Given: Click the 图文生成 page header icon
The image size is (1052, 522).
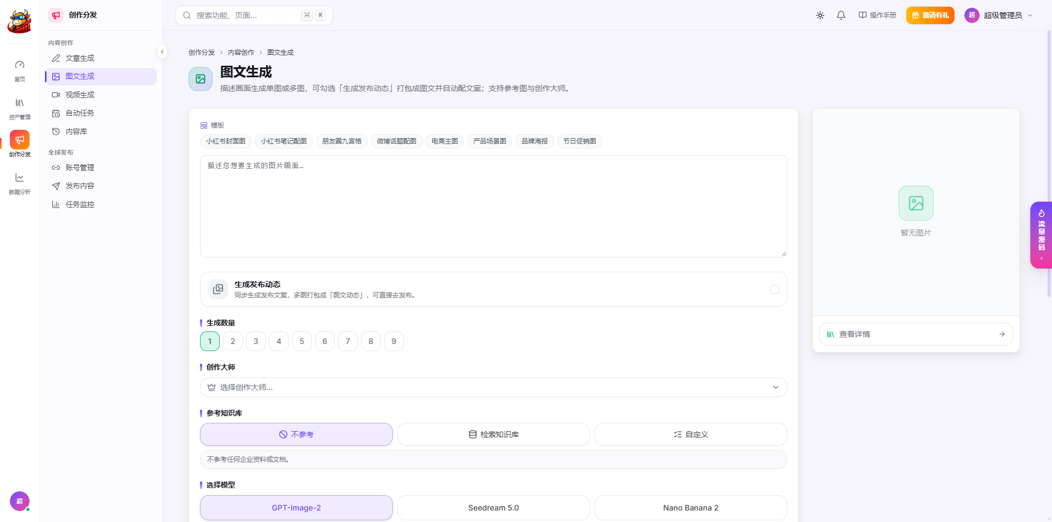Looking at the screenshot, I should [x=201, y=79].
